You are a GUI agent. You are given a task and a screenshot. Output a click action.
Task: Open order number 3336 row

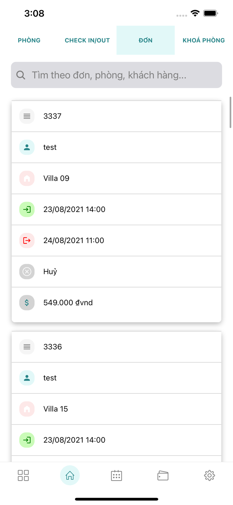tap(116, 347)
